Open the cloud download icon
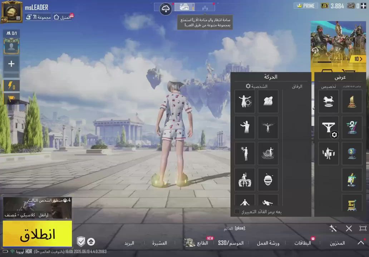 click(x=166, y=9)
